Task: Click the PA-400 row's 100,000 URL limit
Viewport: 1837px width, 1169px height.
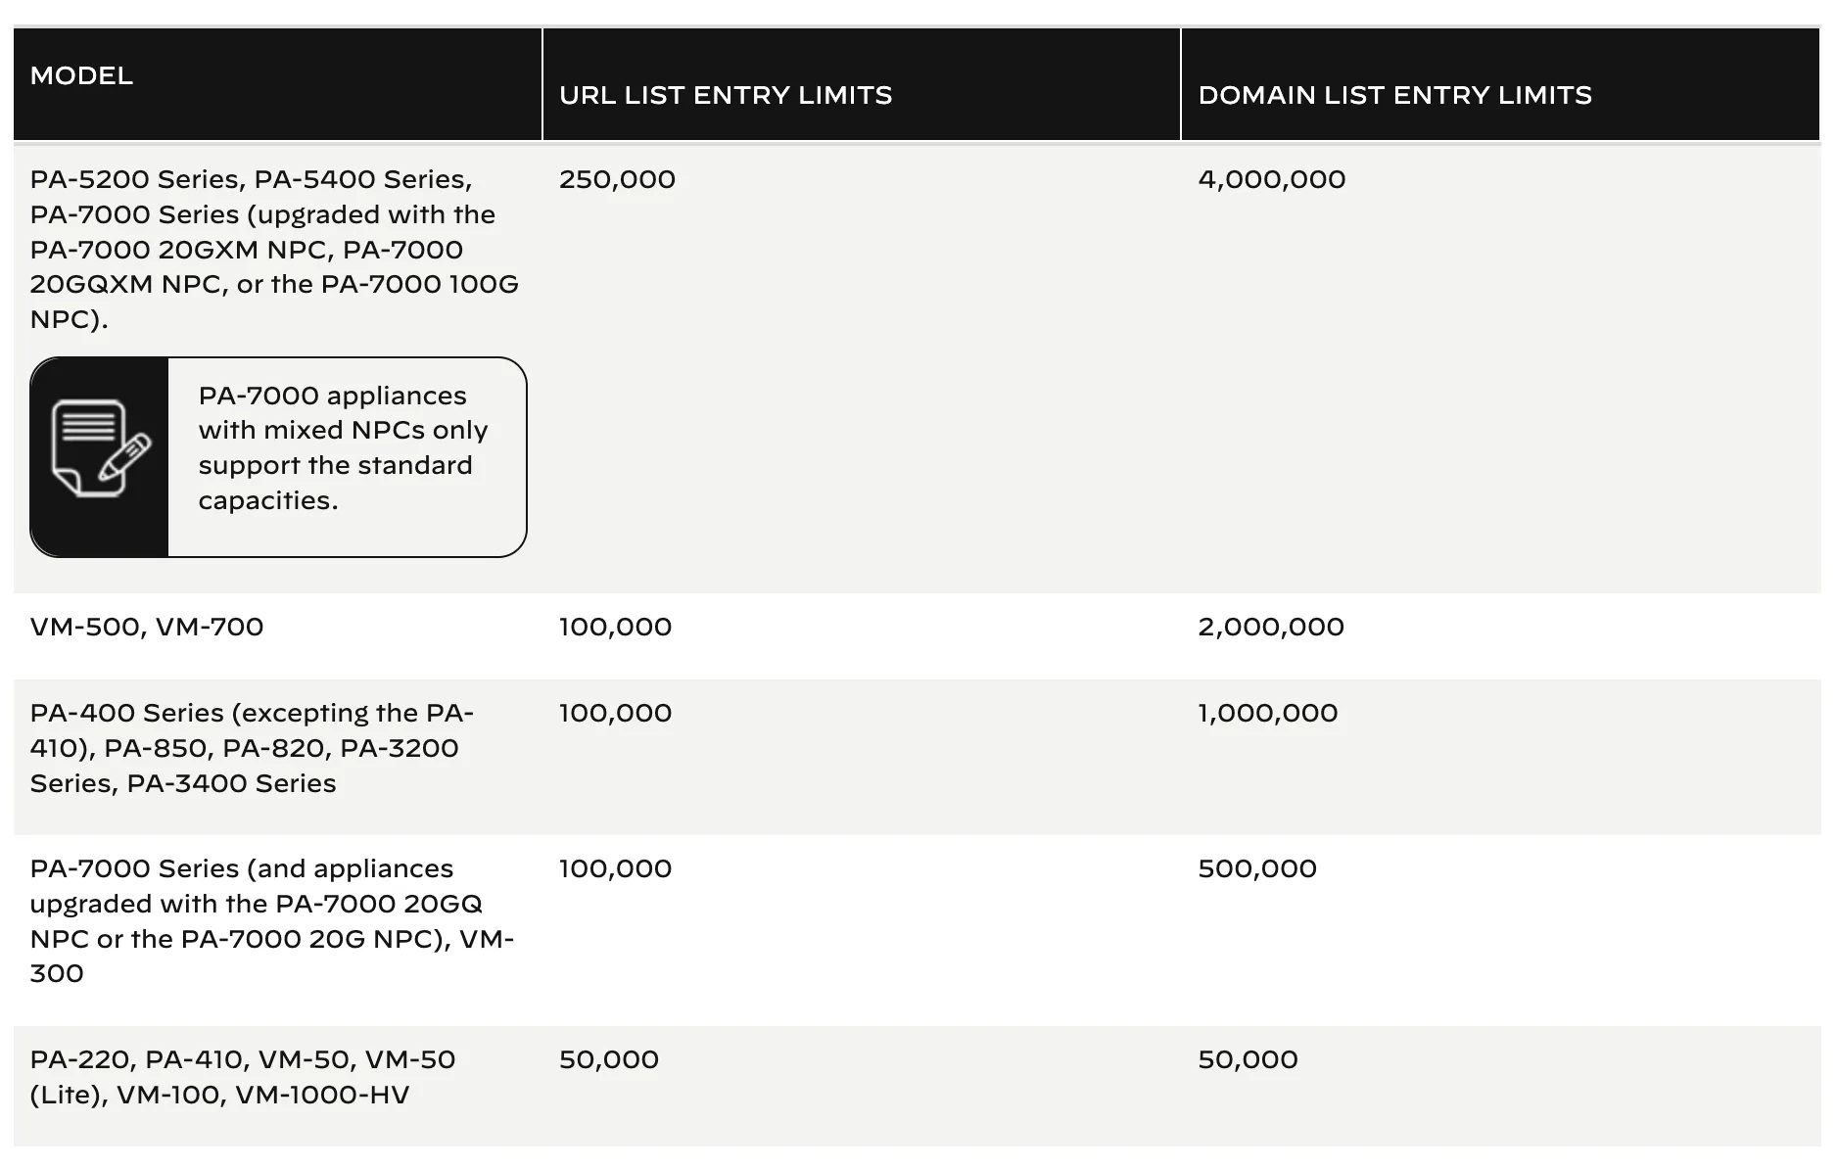Action: tap(615, 713)
